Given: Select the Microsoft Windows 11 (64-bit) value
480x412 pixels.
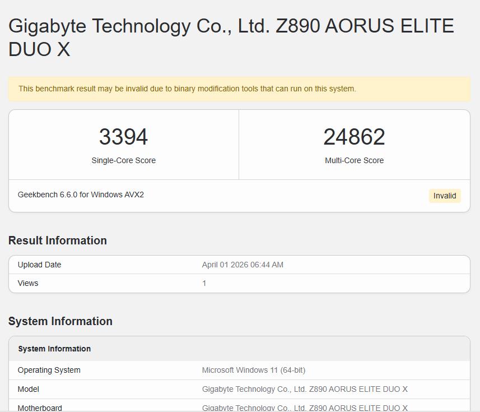Looking at the screenshot, I should [254, 370].
